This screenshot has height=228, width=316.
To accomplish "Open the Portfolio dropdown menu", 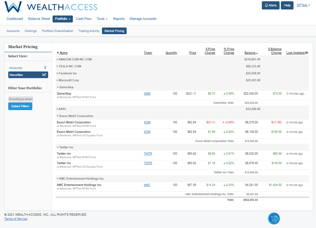I will pyautogui.click(x=63, y=19).
